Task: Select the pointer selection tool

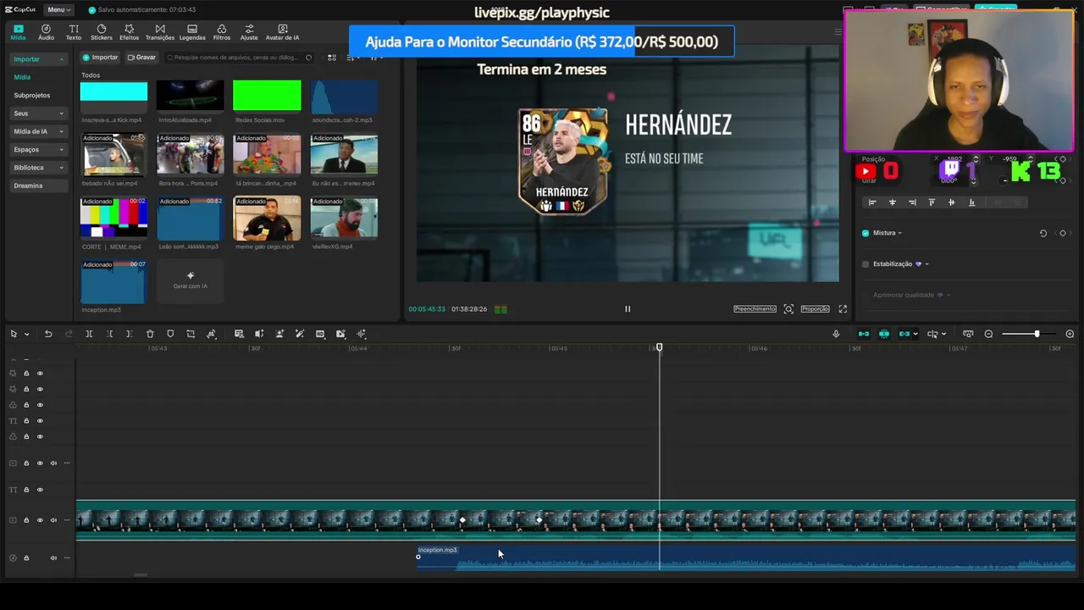Action: tap(14, 334)
